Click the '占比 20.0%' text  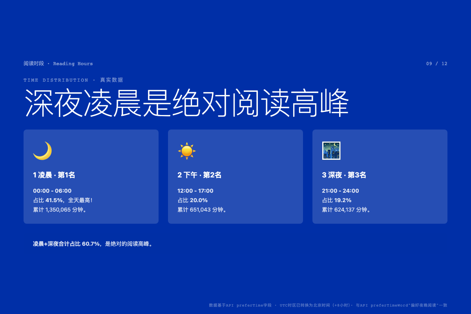(x=192, y=200)
